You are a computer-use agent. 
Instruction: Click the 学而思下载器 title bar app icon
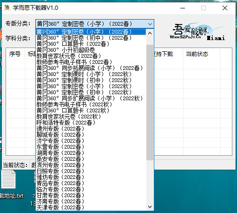click(7, 8)
